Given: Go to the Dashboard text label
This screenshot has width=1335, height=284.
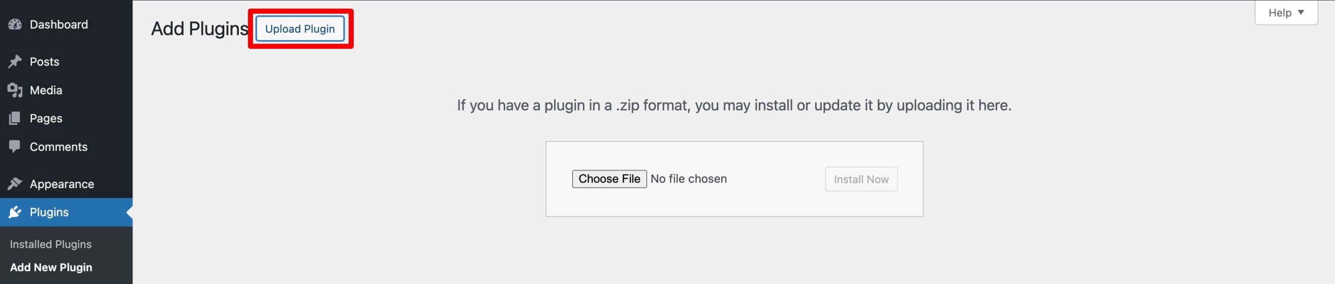Looking at the screenshot, I should click(59, 24).
